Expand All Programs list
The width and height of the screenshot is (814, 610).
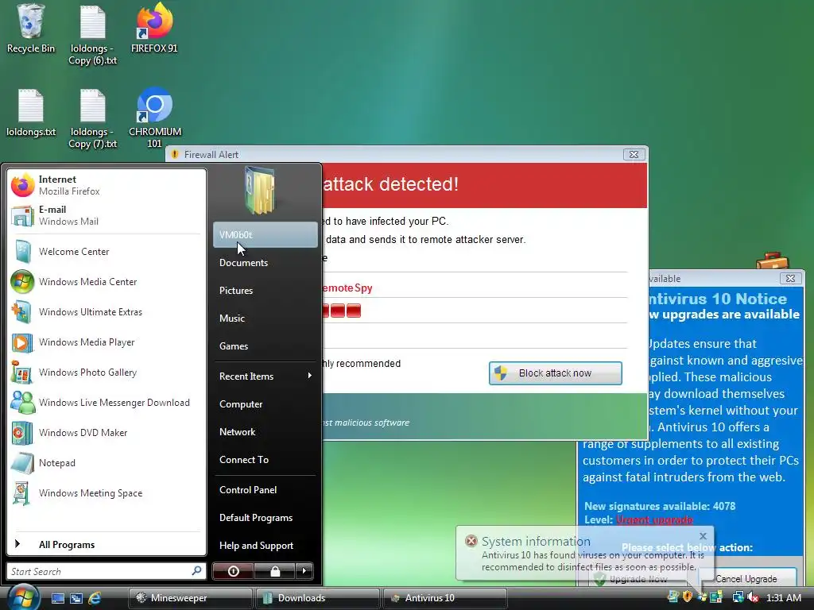point(107,544)
